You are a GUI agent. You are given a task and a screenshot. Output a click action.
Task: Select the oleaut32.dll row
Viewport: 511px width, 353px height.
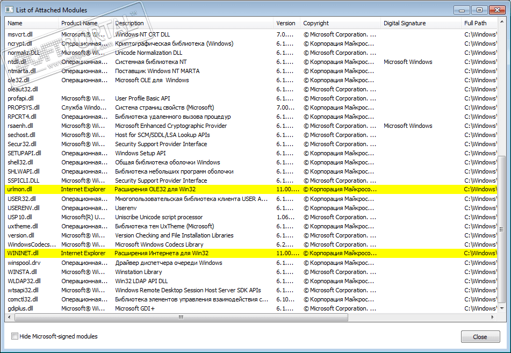(x=251, y=89)
